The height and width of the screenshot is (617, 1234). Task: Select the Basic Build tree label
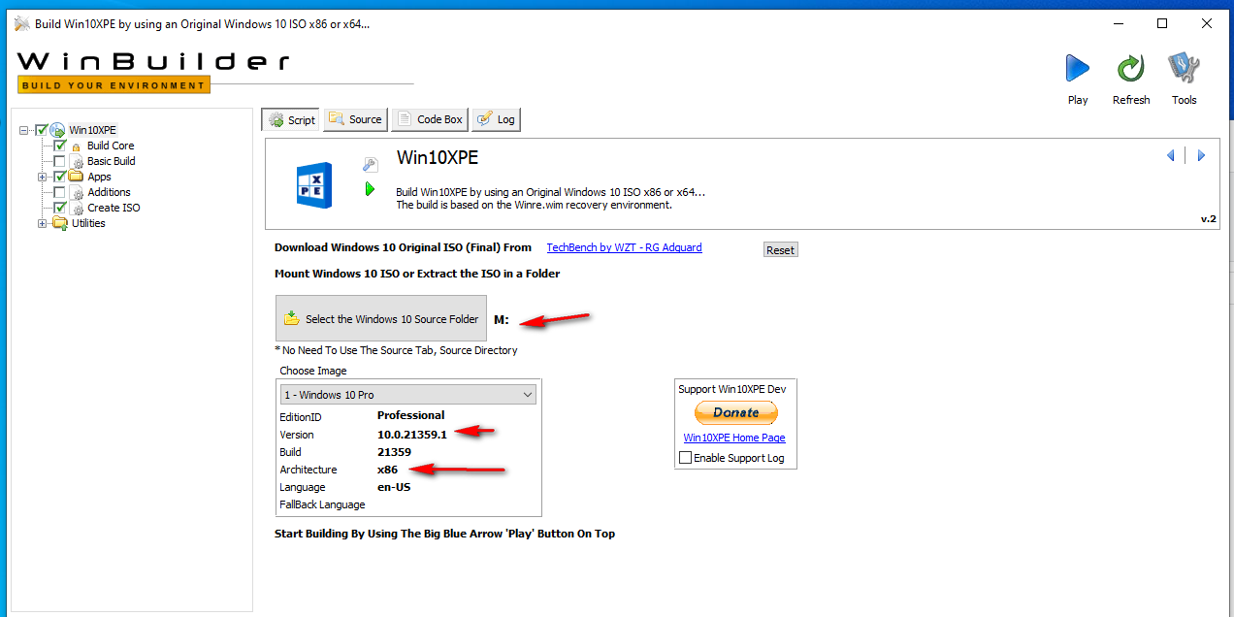pyautogui.click(x=112, y=161)
